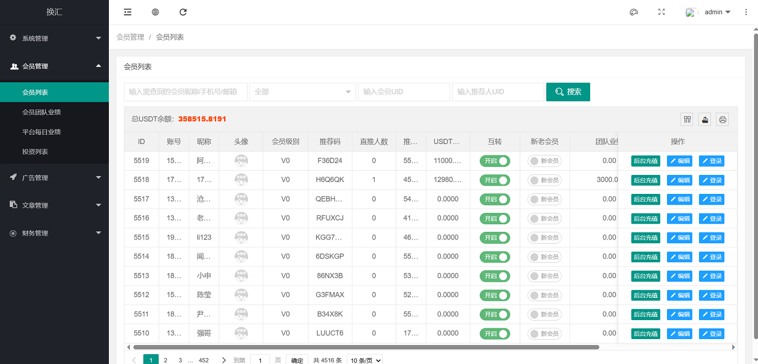Expand the 财务管理 sidebar menu
The height and width of the screenshot is (364, 758).
pyautogui.click(x=54, y=233)
